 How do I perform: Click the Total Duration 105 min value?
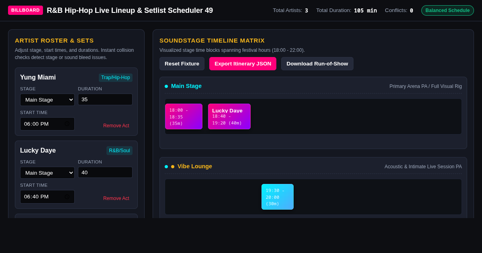(x=366, y=10)
